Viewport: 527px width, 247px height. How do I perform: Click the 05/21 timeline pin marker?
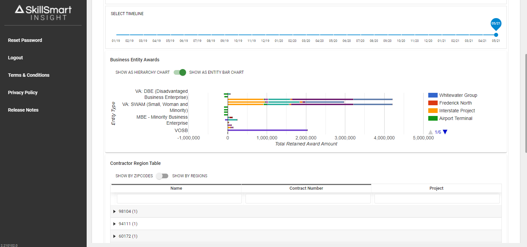[496, 24]
